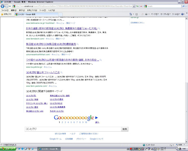Viewport: 188px width, 151px height.
Task: Click preview magnifier beside つや姫やコシヒカリ result
Action: click(101, 60)
